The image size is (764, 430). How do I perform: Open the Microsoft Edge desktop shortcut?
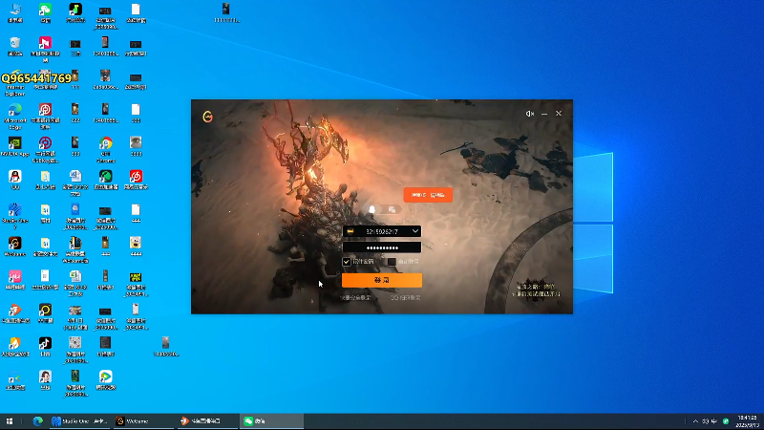click(x=15, y=116)
